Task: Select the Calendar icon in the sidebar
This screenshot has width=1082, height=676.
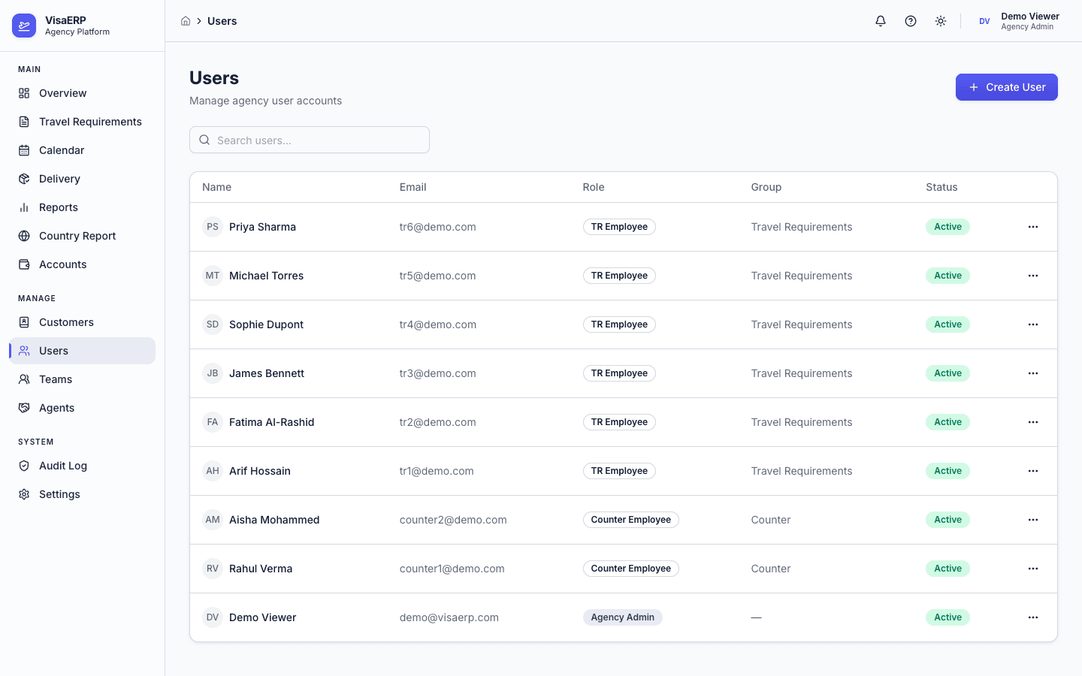Action: (23, 150)
